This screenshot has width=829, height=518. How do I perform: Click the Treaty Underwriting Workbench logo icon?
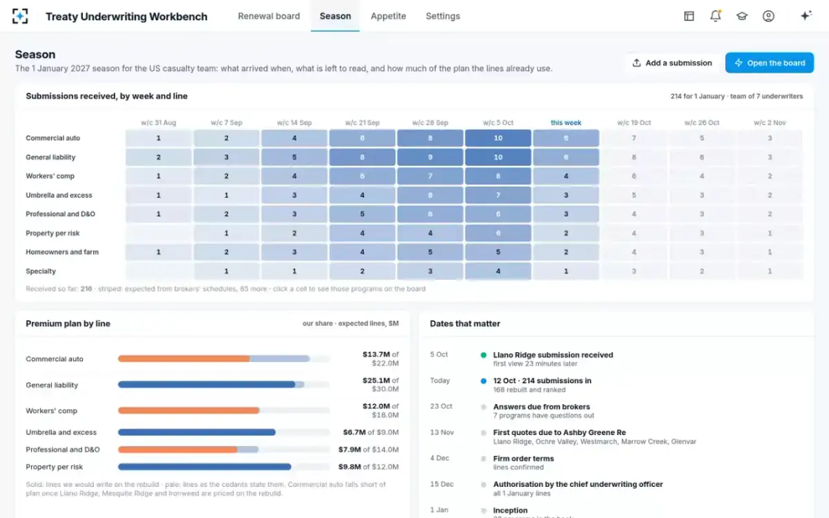21,16
